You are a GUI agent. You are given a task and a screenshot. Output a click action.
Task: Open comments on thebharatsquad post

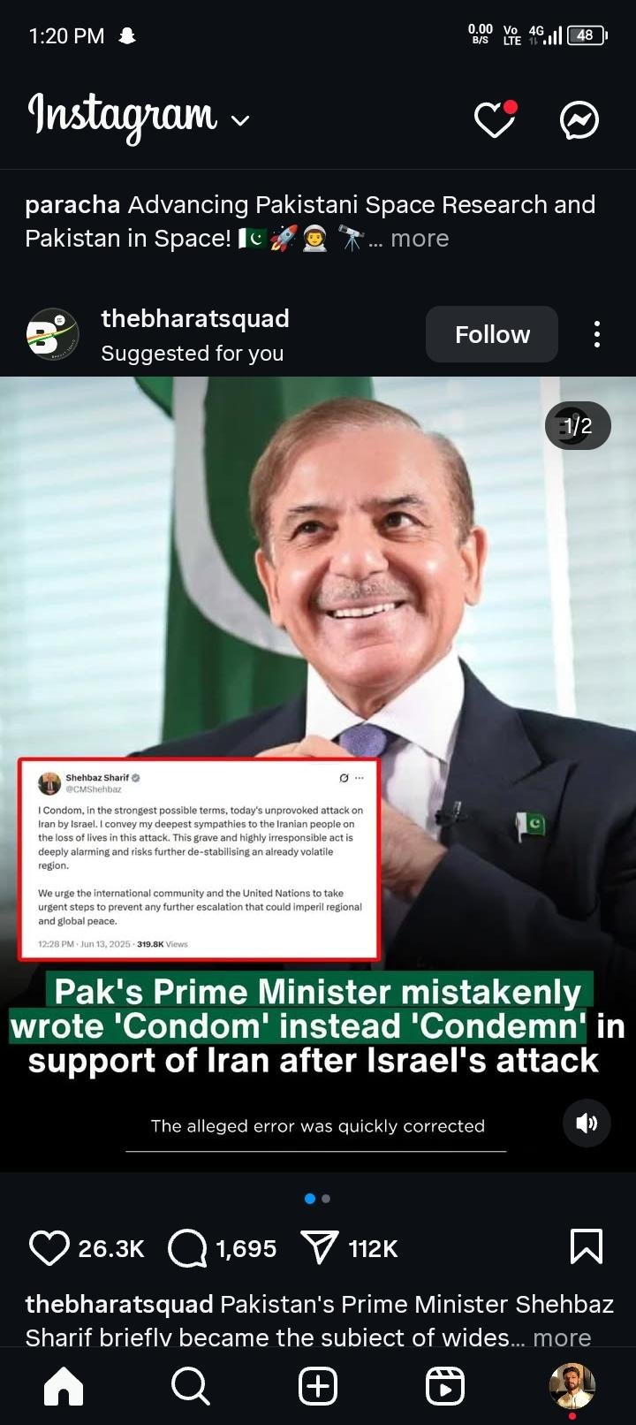pyautogui.click(x=187, y=1248)
